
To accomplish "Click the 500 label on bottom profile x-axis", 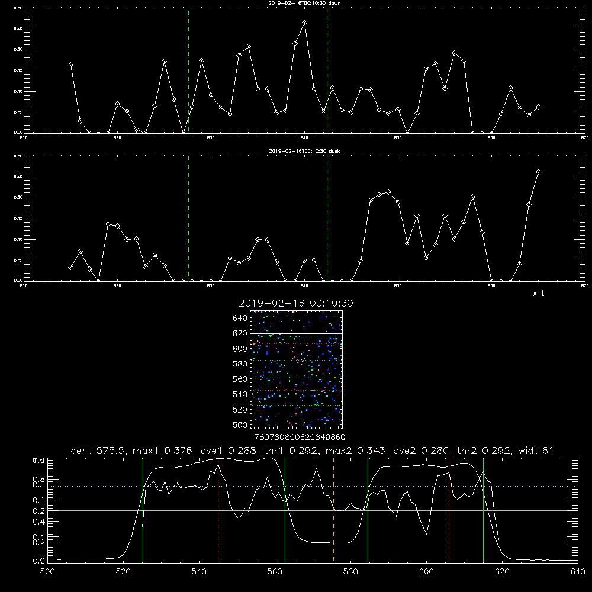I will coord(47,572).
